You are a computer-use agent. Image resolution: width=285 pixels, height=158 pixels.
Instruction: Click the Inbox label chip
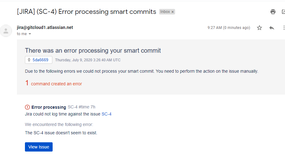(x=165, y=12)
